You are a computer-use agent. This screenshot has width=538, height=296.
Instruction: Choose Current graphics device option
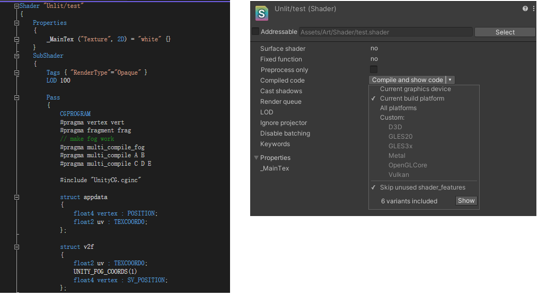[415, 89]
